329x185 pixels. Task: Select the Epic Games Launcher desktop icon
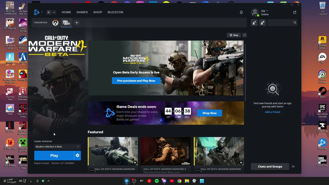322,111
